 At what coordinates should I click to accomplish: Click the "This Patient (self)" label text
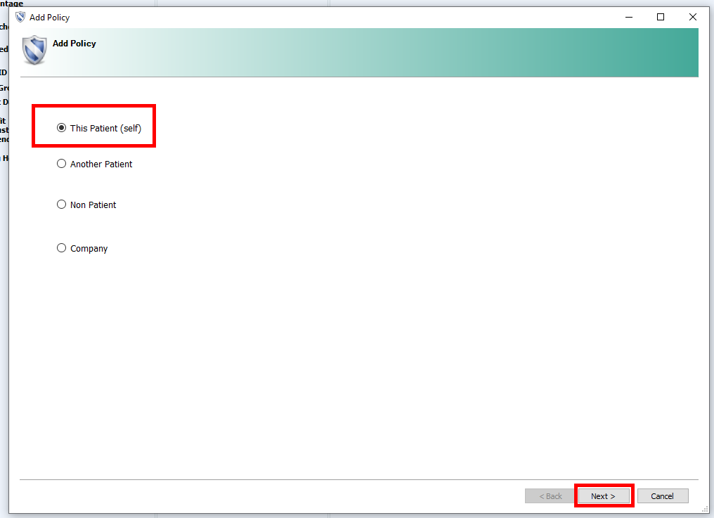pos(105,129)
